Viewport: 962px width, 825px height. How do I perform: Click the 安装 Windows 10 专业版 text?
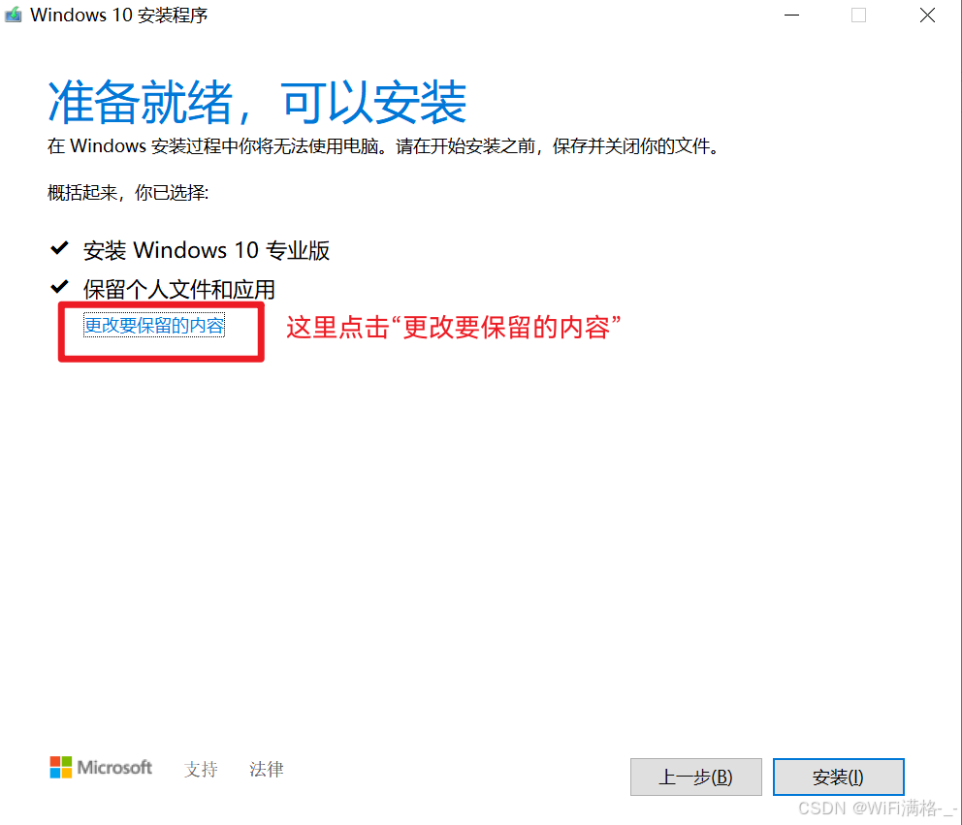(207, 250)
